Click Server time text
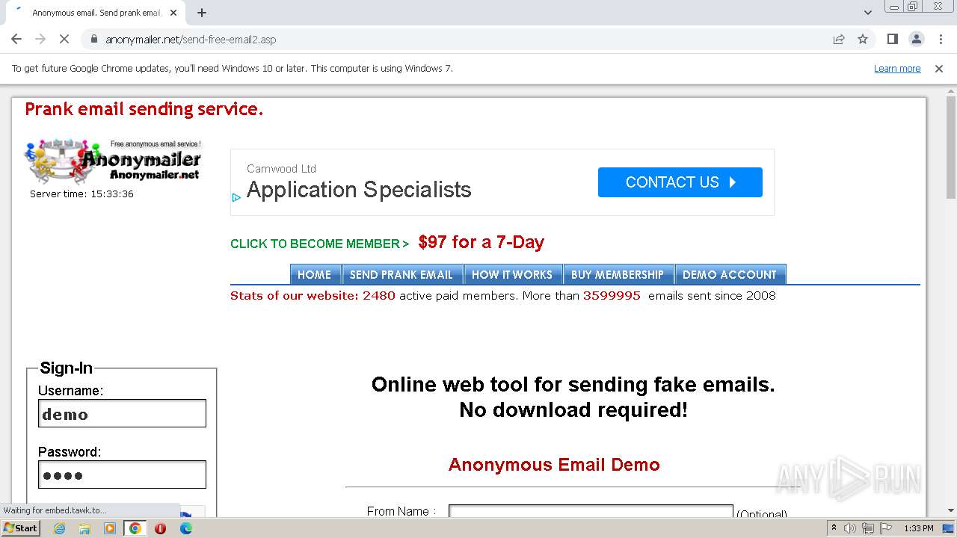The height and width of the screenshot is (538, 957). pyautogui.click(x=81, y=194)
